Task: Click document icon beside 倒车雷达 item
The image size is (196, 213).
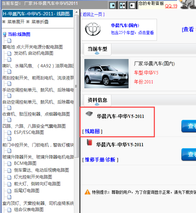Action: pos(9,170)
